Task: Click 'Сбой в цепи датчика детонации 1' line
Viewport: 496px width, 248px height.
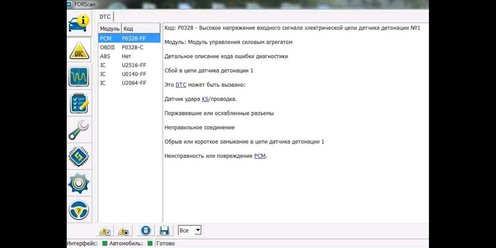Action: click(209, 71)
